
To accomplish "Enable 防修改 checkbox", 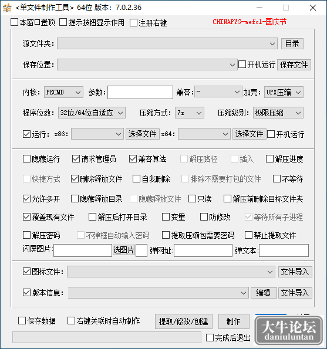I will coord(204,217).
